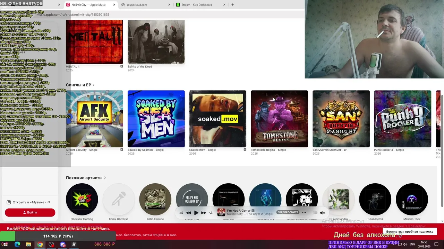The height and width of the screenshot is (249, 444).
Task: Open Microsoft Edge from the taskbar
Action: (17, 245)
